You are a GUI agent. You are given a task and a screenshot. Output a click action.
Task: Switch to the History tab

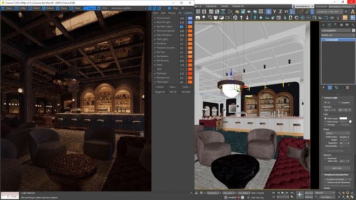click(172, 13)
